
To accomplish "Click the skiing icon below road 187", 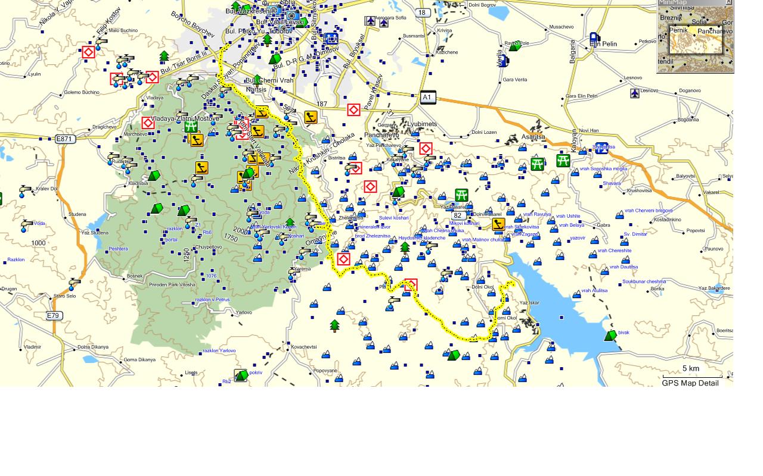I will [x=311, y=117].
